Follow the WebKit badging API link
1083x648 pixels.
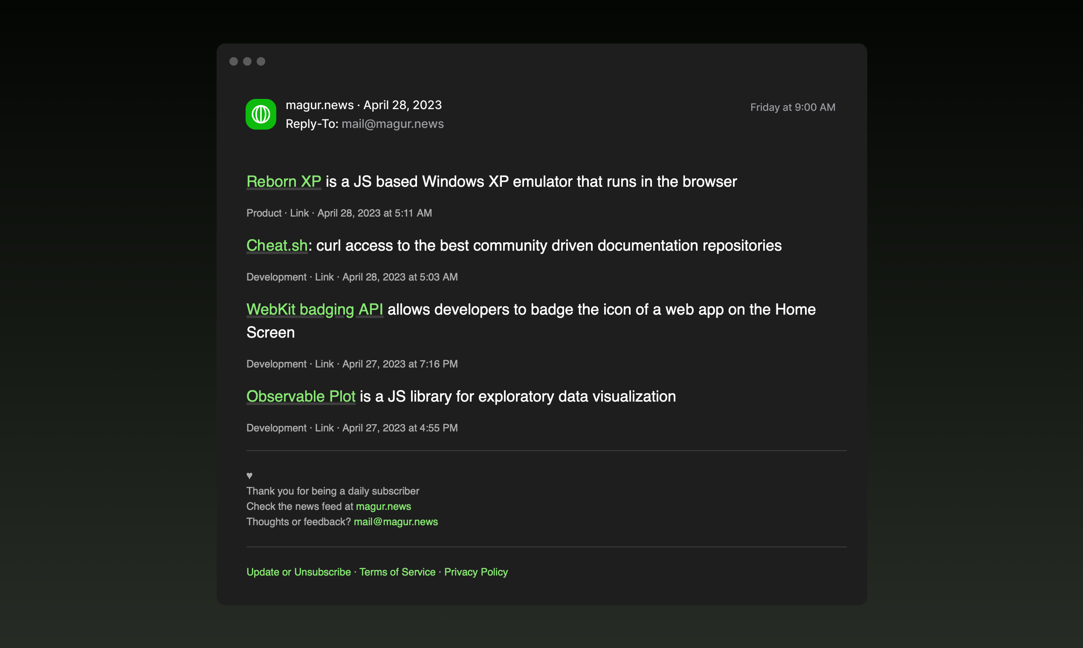315,310
